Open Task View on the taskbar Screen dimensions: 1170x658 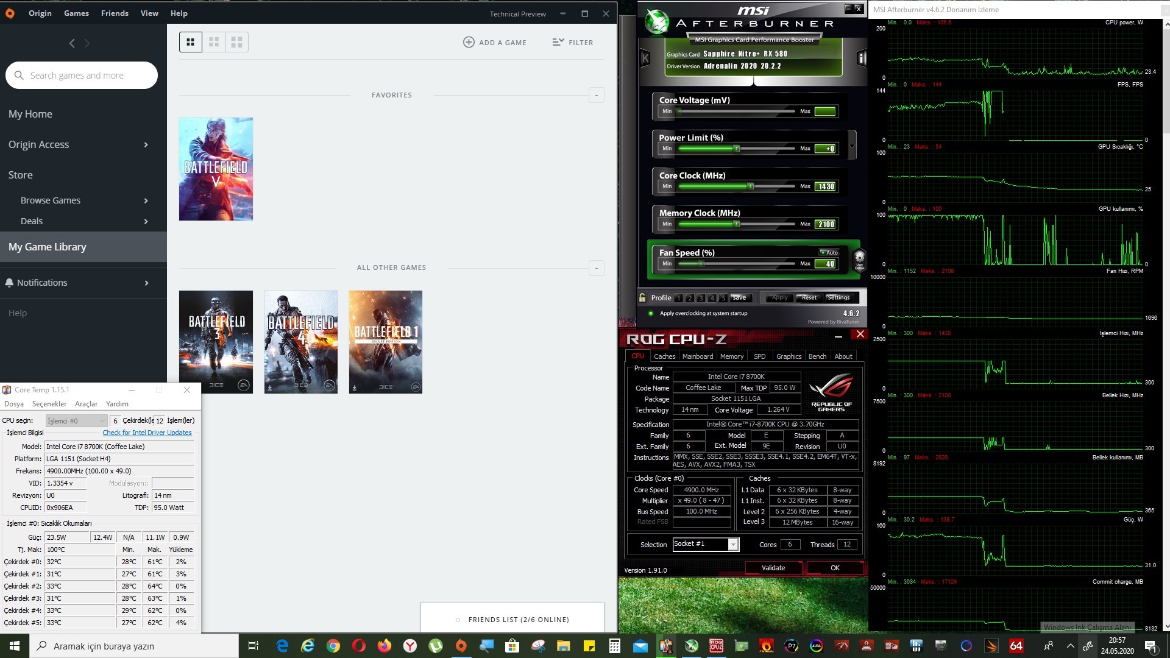click(x=254, y=646)
